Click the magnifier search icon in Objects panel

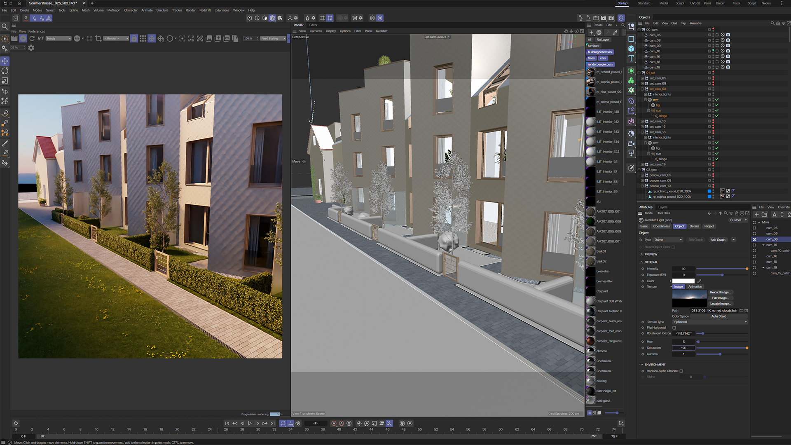(772, 23)
